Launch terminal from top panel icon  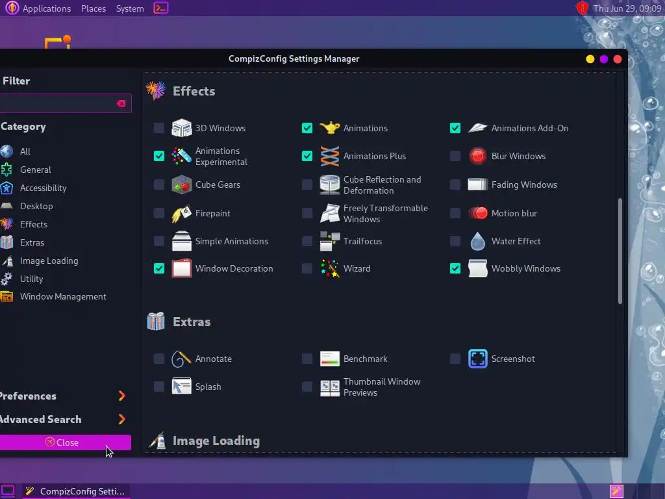pyautogui.click(x=161, y=8)
